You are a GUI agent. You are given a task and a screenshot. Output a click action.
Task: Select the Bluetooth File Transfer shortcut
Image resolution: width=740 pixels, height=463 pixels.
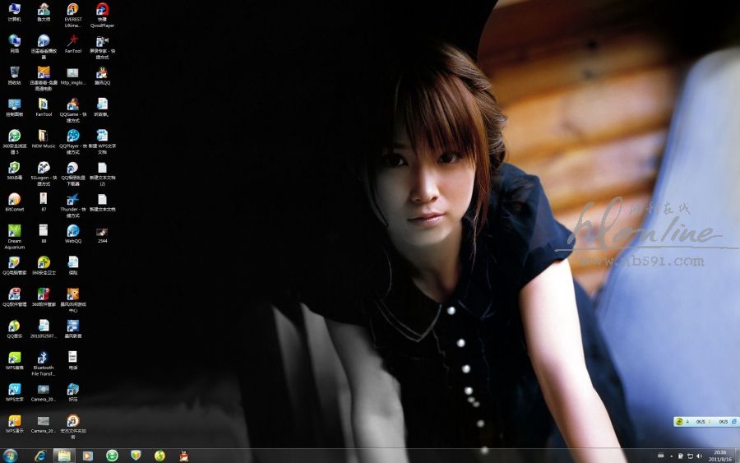(x=43, y=358)
